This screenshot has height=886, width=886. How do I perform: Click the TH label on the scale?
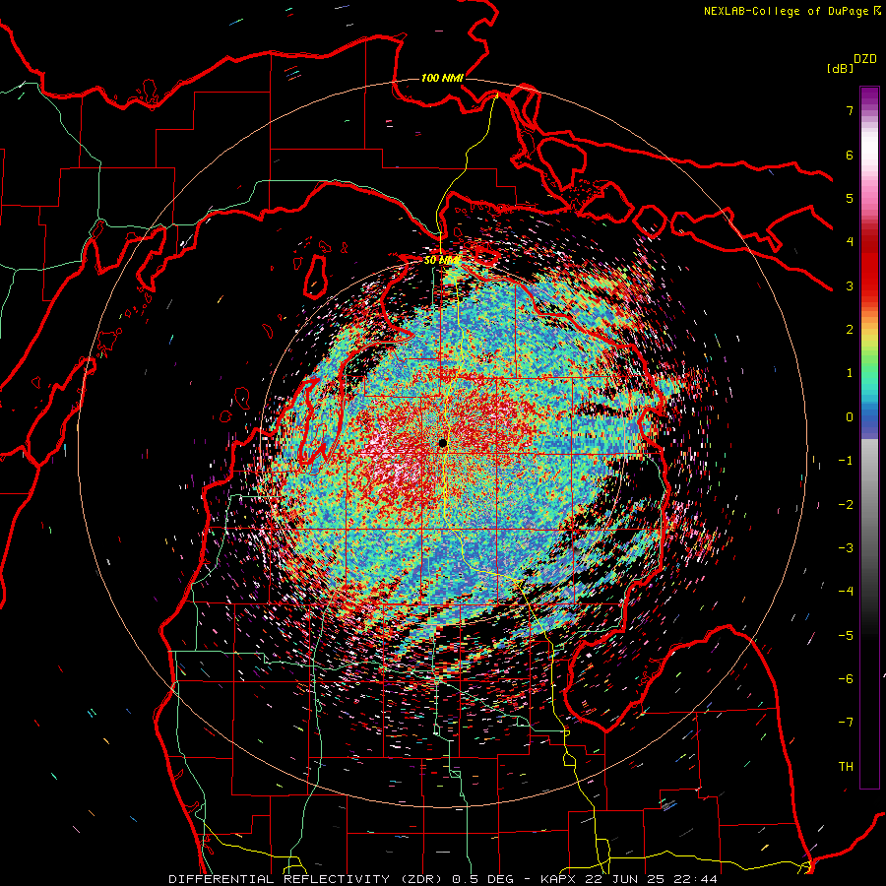click(846, 767)
